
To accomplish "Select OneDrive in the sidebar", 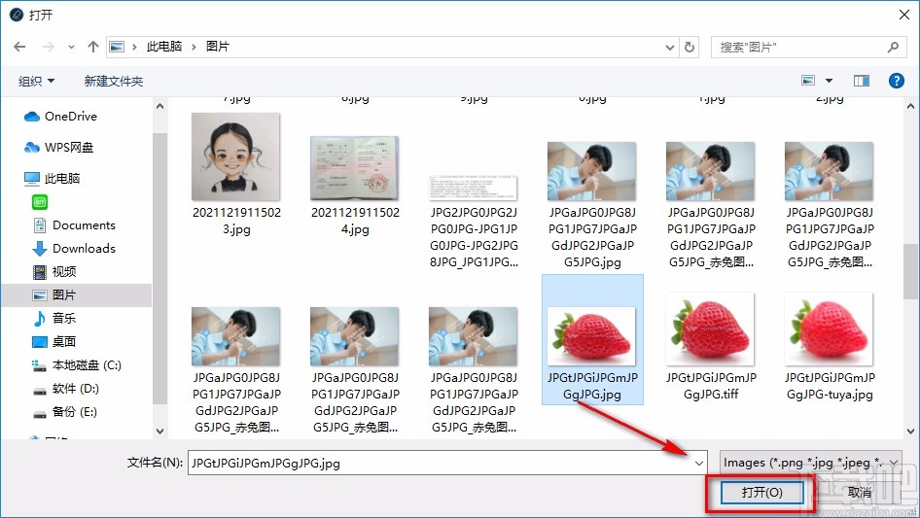I will pos(60,117).
